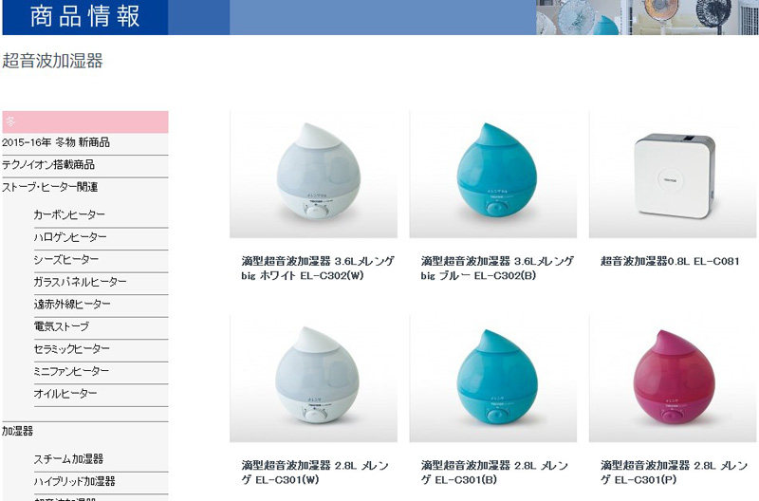Image resolution: width=759 pixels, height=501 pixels.
Task: Select カーボンヒーター from the sidebar
Action: point(69,215)
